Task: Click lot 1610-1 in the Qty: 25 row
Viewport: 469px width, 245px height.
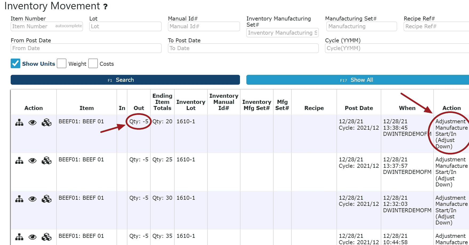Action: (x=186, y=160)
